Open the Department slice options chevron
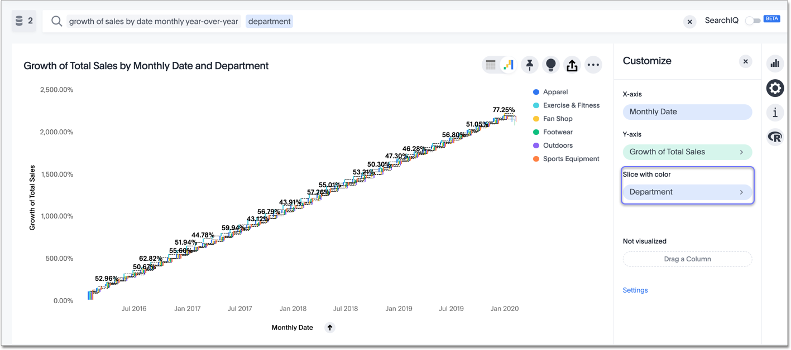 pyautogui.click(x=742, y=192)
